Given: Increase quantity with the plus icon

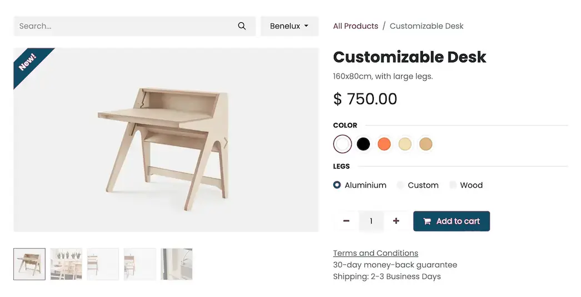Looking at the screenshot, I should [x=396, y=221].
